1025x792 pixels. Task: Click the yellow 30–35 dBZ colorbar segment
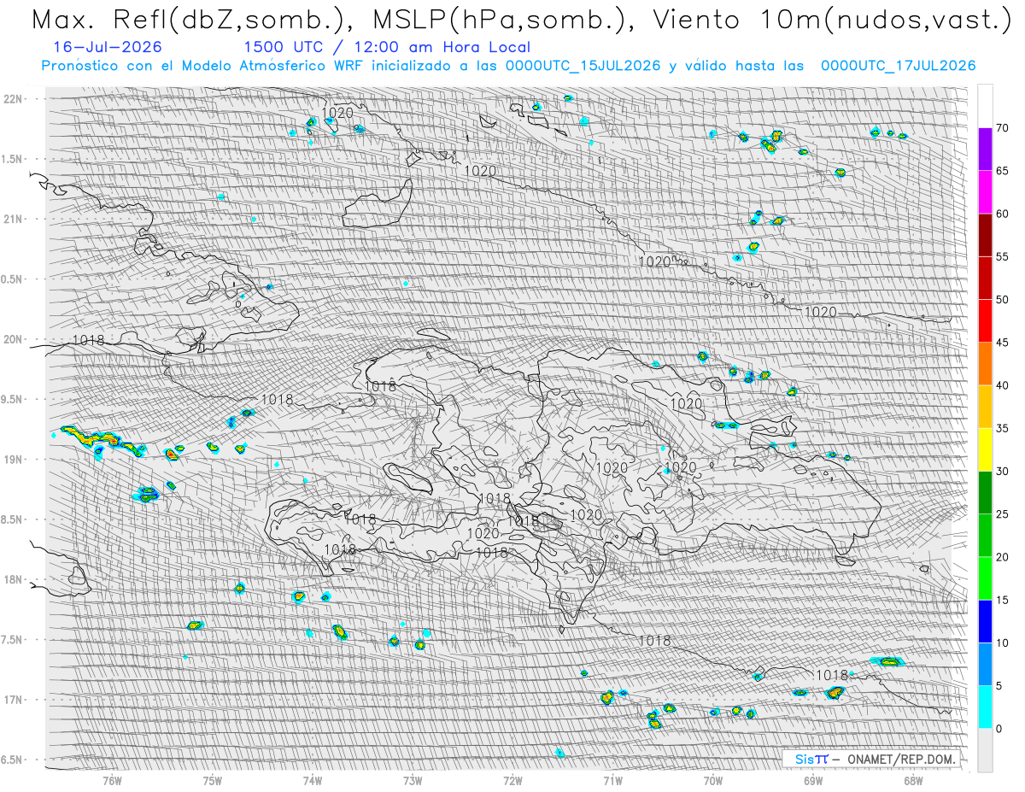click(x=985, y=449)
